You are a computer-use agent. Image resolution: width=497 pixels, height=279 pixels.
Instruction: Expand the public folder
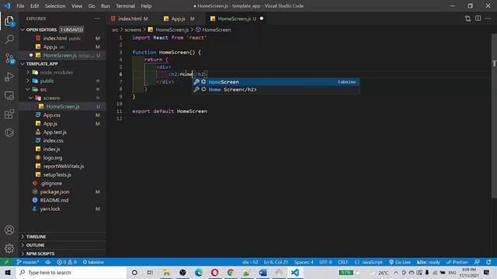coord(47,81)
